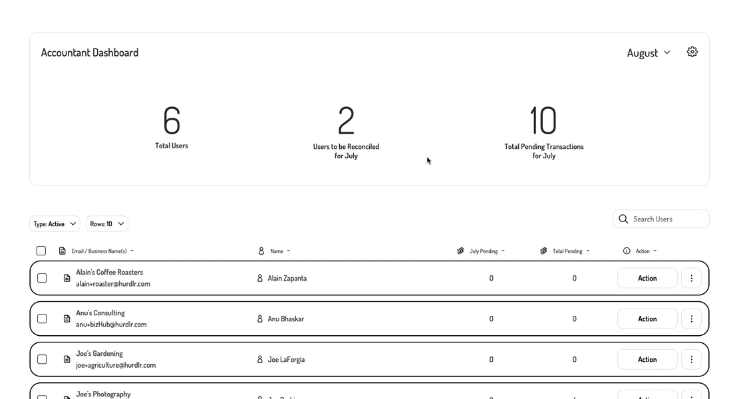Open the three-dot menu on Anu Bhaskar's row
Viewport: 739px width, 399px height.
point(692,319)
